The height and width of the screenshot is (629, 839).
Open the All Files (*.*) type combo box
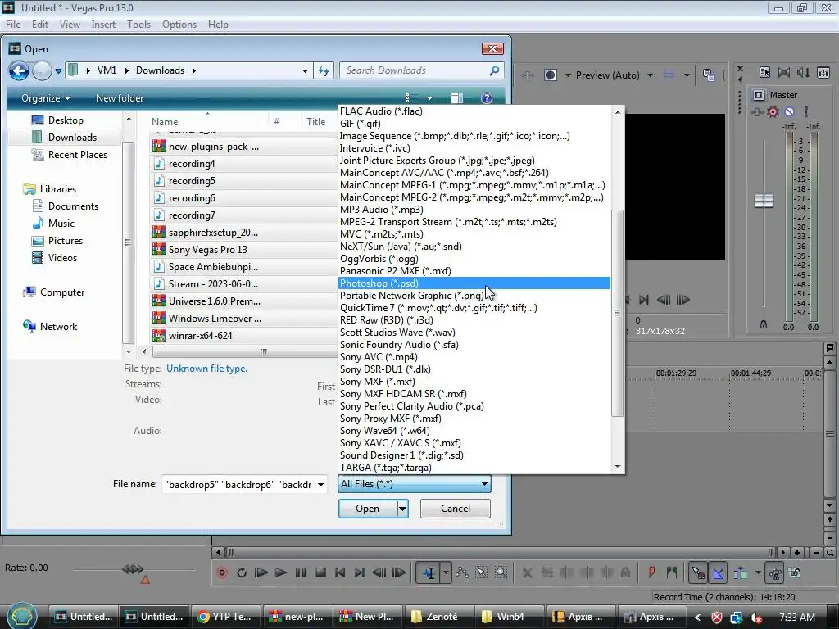(x=415, y=484)
